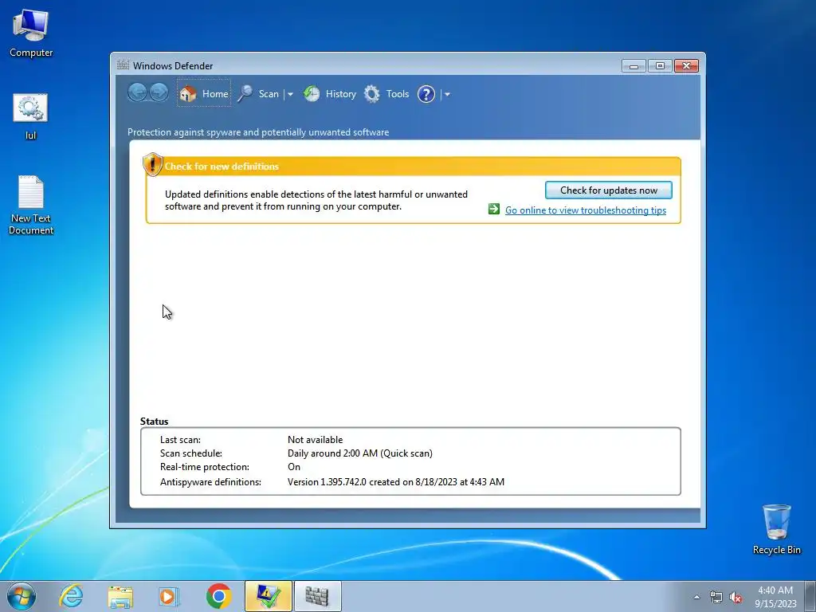Viewport: 816px width, 612px height.
Task: Click the muted volume tray icon
Action: pos(736,598)
